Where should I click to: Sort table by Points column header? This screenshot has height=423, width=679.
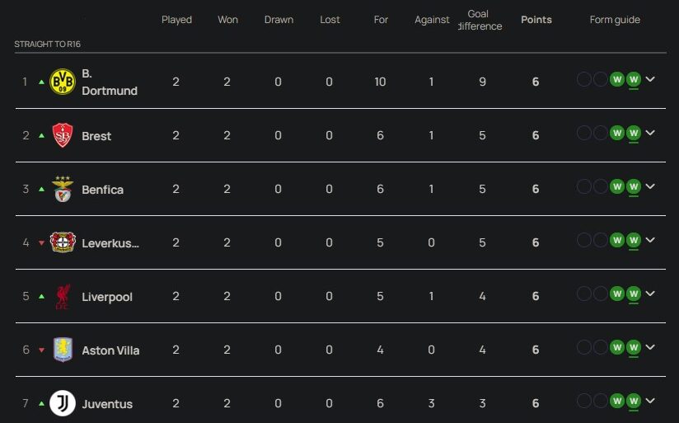coord(536,20)
